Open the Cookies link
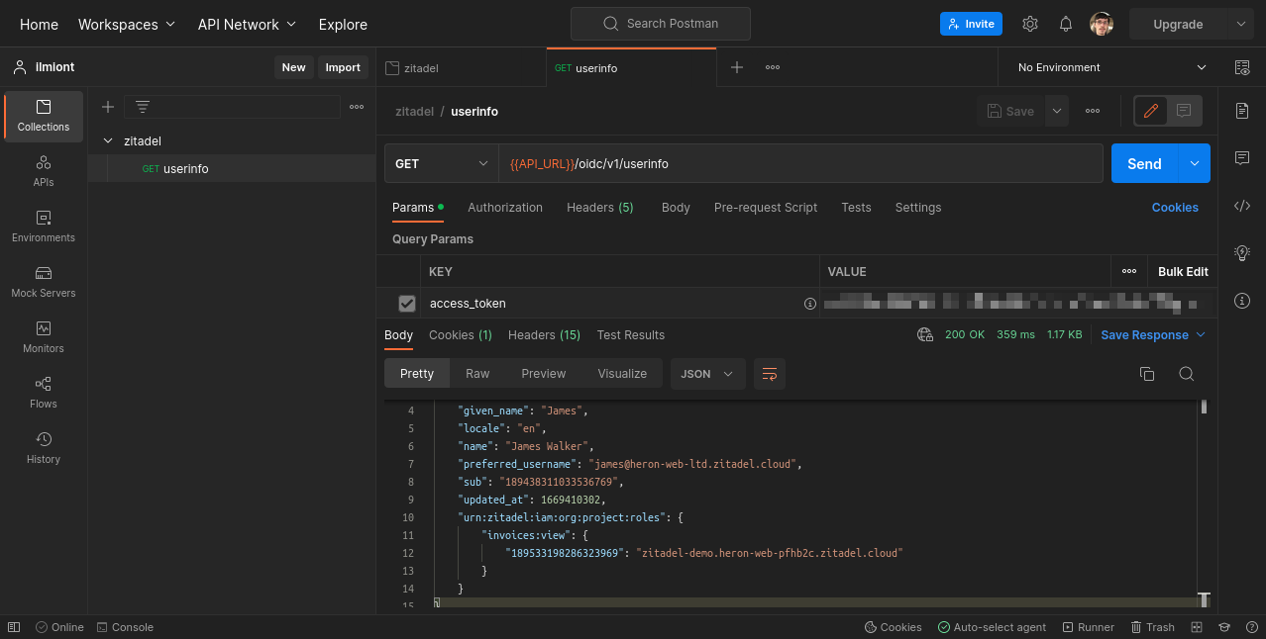The image size is (1266, 639). pos(1175,208)
